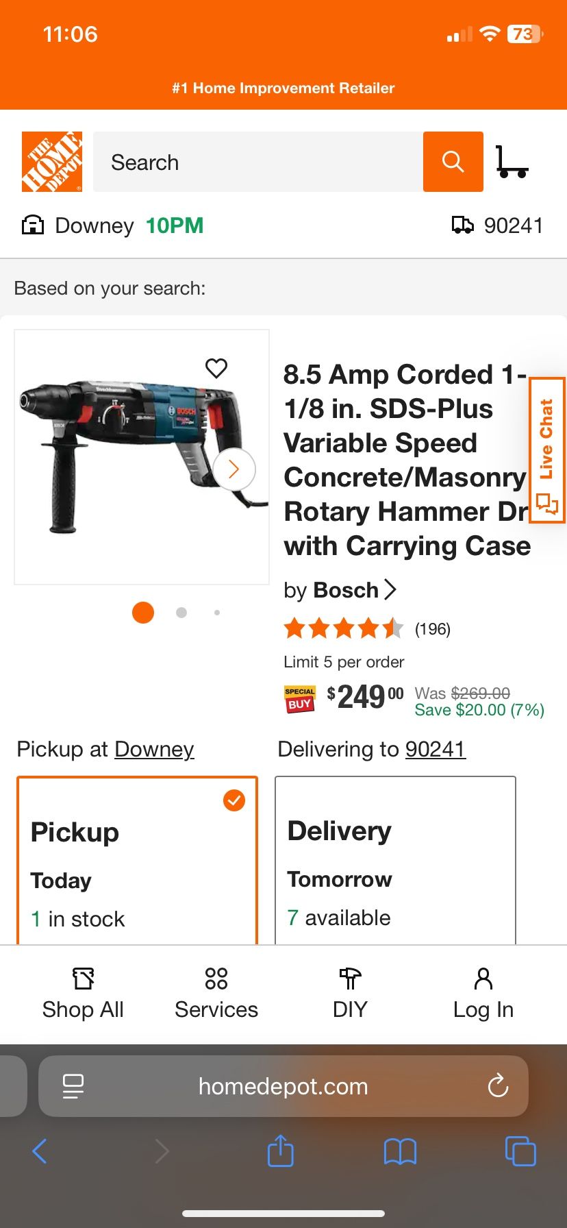567x1228 pixels.
Task: Tap the Safari share icon
Action: 280,1151
